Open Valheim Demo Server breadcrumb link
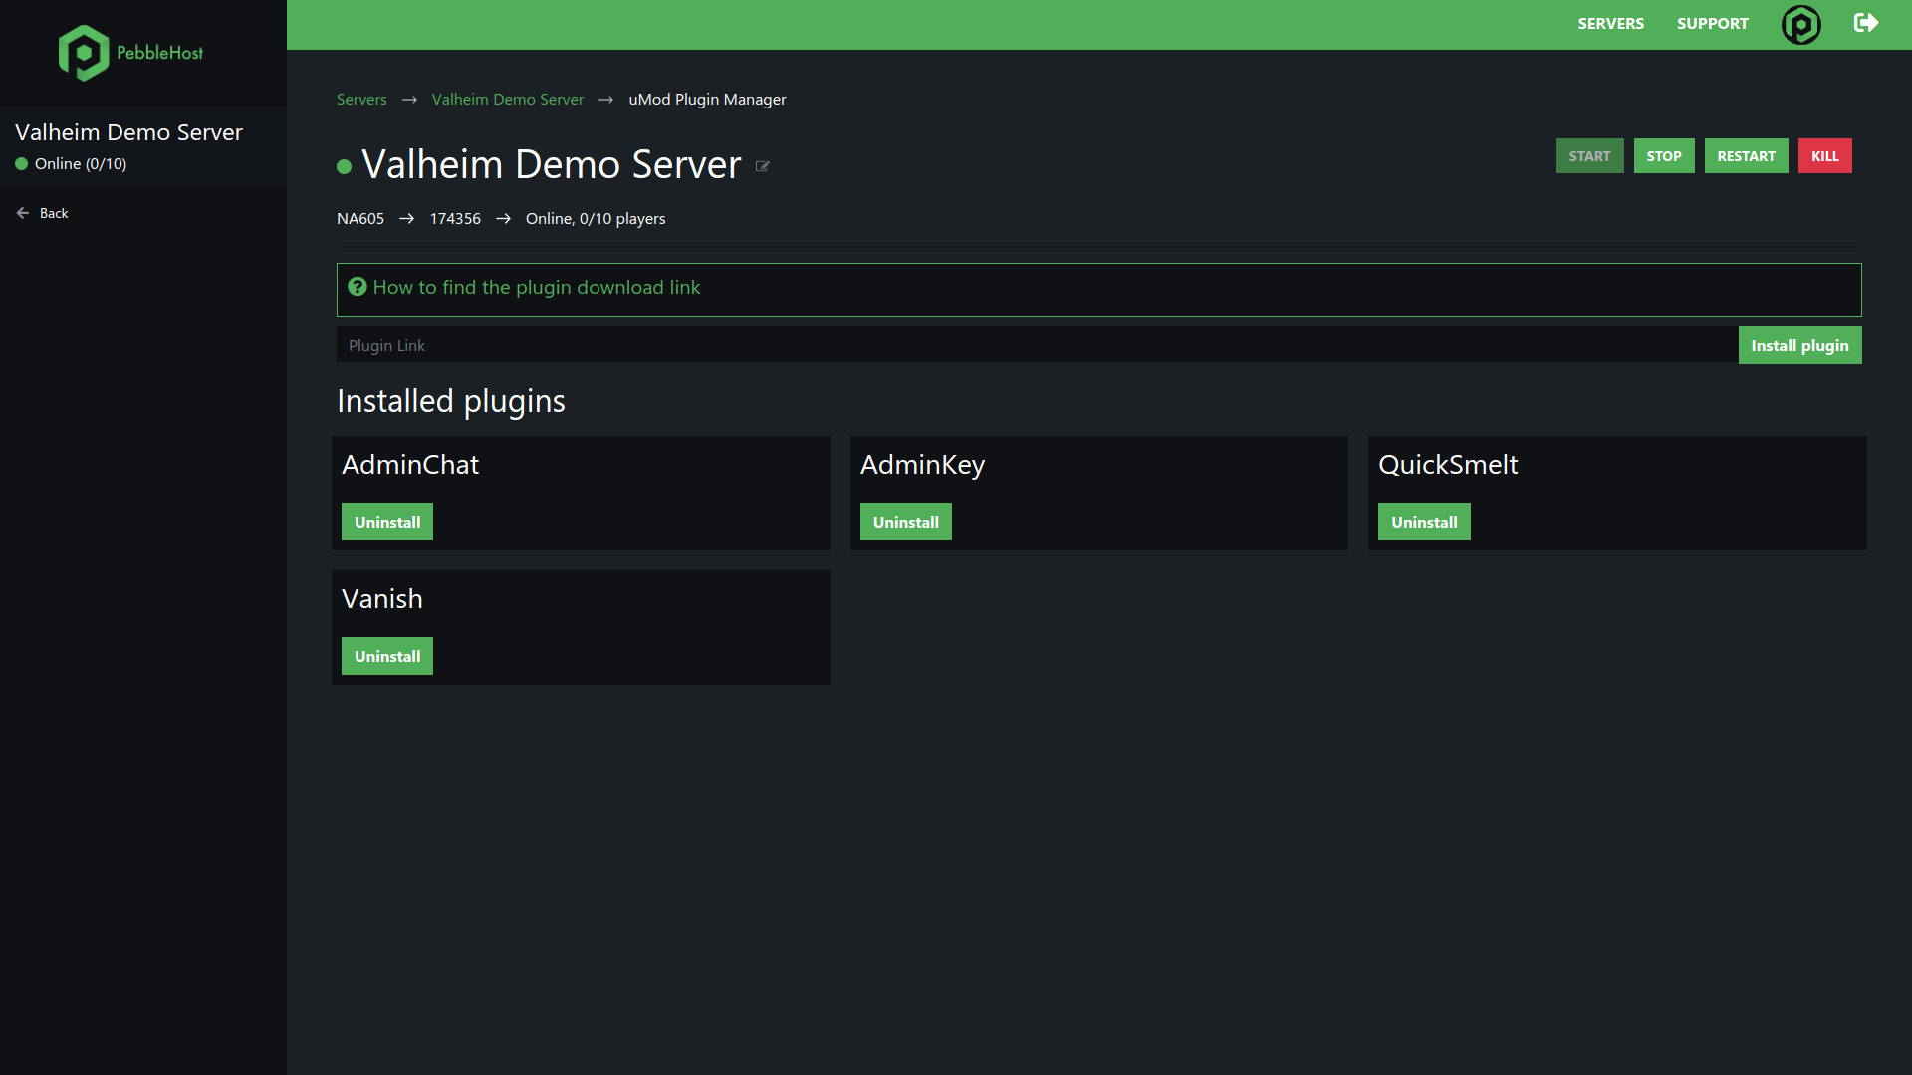 [508, 100]
